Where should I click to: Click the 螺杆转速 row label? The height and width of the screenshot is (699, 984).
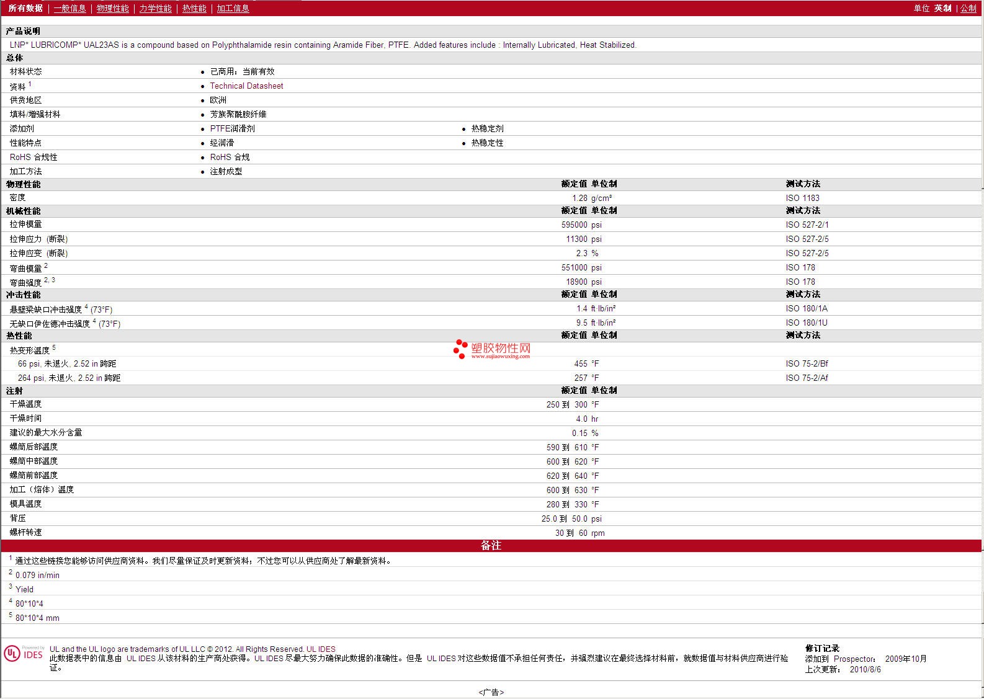pos(25,532)
